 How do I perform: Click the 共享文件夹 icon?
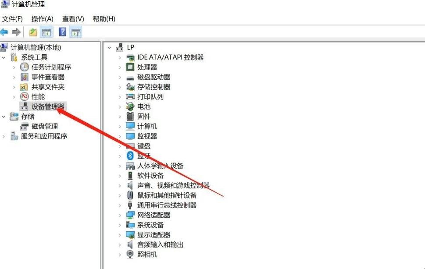click(x=24, y=87)
